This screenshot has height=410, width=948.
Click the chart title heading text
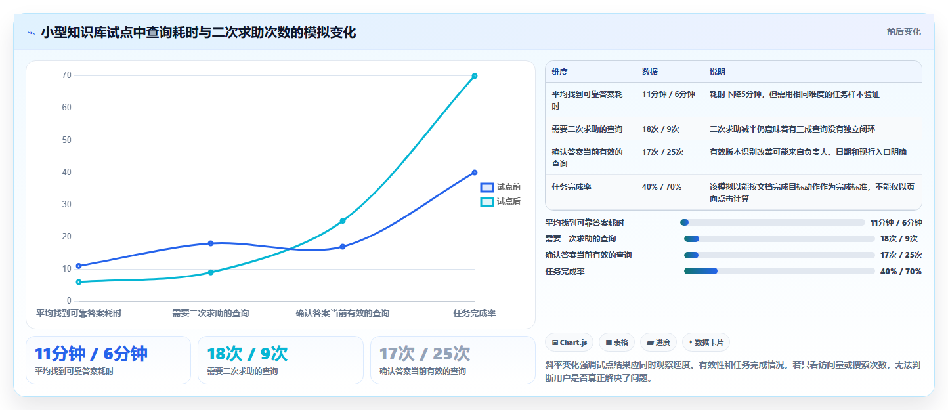click(198, 32)
